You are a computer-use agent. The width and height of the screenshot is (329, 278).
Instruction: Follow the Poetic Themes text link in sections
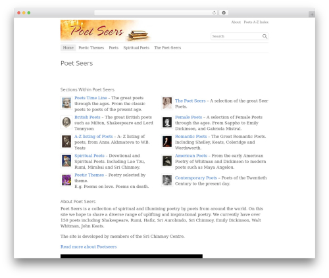[x=89, y=175]
